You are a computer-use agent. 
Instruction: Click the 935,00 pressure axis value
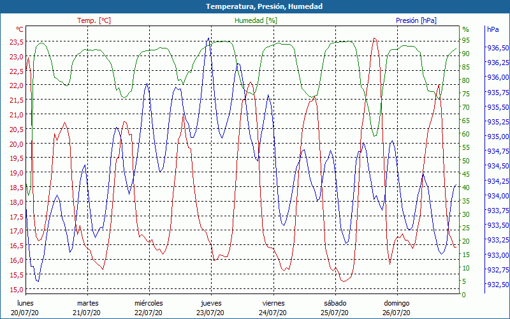coord(498,137)
